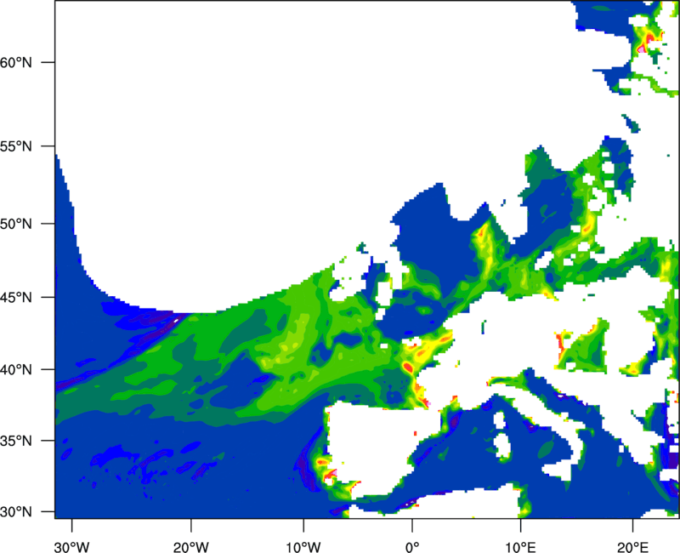Viewport: 680px width, 553px height.
Task: Click the 0° longitude label
Action: pos(412,547)
